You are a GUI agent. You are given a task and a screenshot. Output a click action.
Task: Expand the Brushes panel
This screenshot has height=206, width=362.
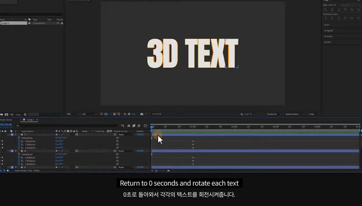click(327, 42)
